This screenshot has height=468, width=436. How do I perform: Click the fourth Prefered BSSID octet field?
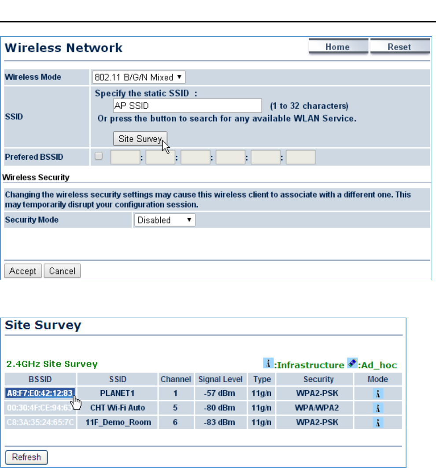point(230,157)
